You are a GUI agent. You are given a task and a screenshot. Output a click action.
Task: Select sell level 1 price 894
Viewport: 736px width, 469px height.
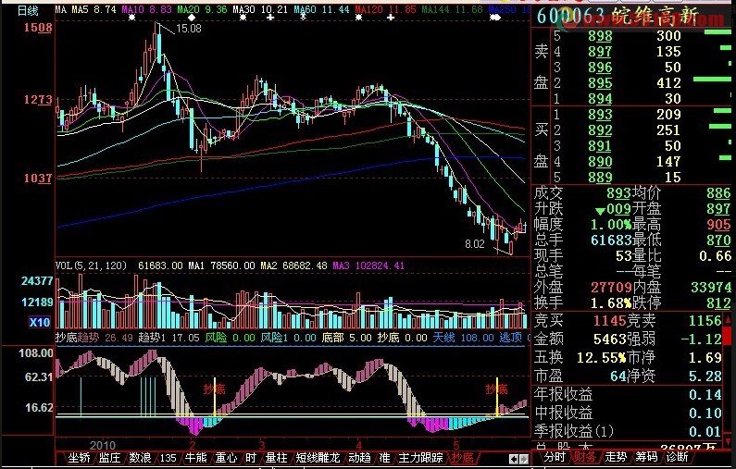tap(600, 99)
